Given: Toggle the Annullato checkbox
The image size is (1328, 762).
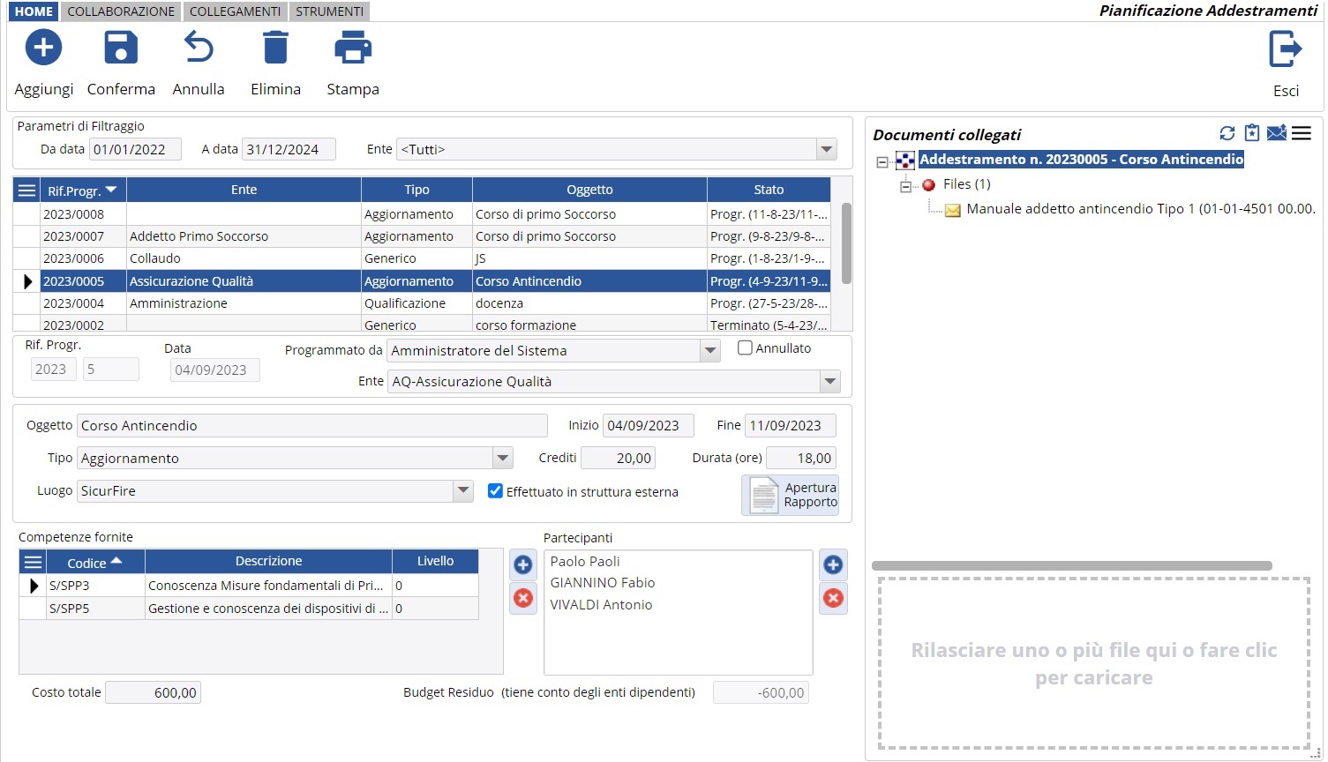Looking at the screenshot, I should [x=745, y=348].
